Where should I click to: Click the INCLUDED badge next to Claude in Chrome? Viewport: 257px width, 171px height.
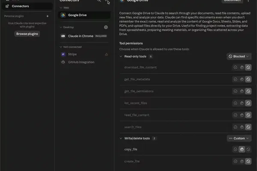(x=101, y=36)
